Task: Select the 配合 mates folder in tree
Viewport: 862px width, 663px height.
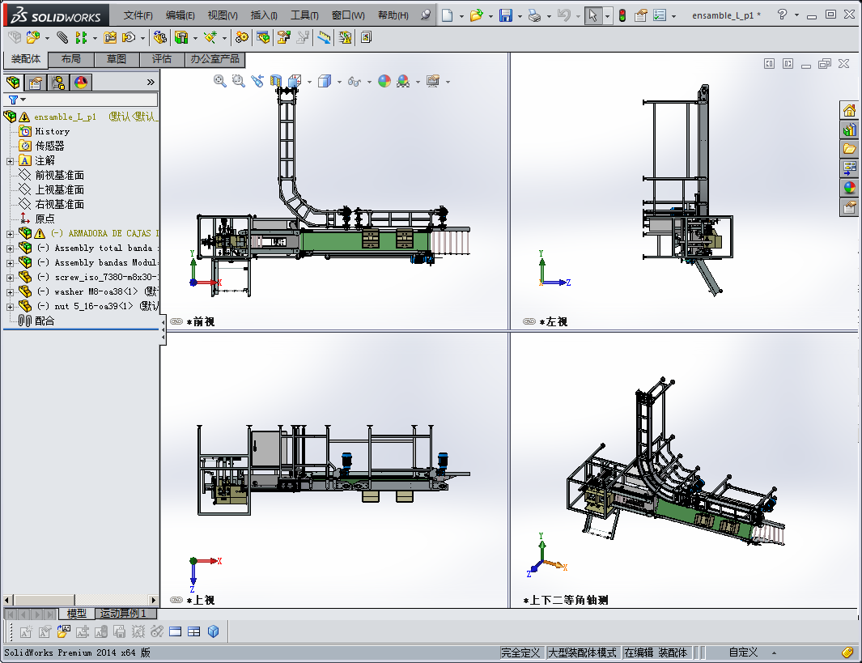Action: (x=45, y=321)
